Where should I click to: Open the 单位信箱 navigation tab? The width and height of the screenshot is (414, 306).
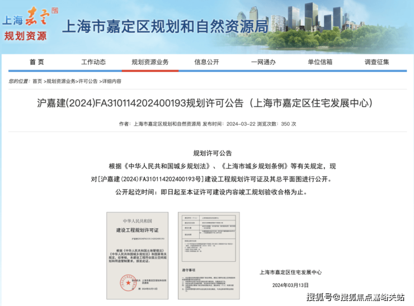[320, 62]
